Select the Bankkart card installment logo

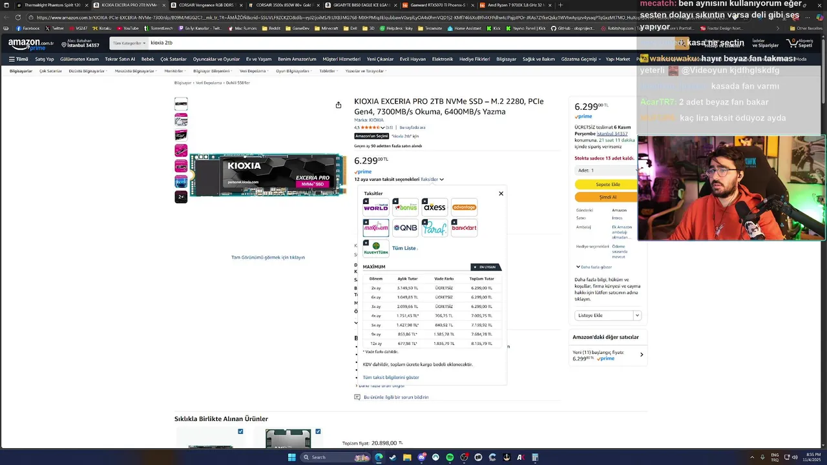(x=464, y=228)
